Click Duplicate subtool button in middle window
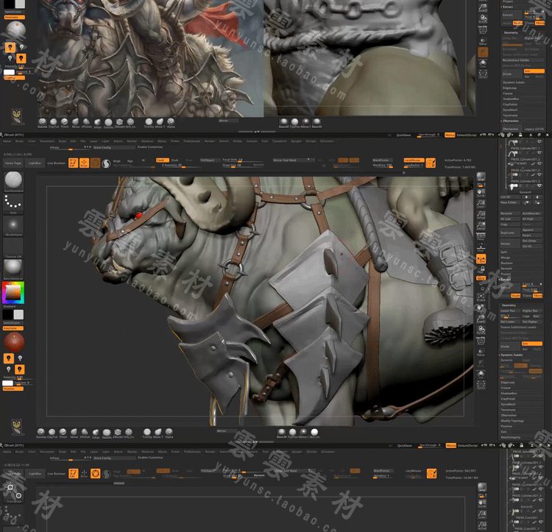 [x=509, y=233]
